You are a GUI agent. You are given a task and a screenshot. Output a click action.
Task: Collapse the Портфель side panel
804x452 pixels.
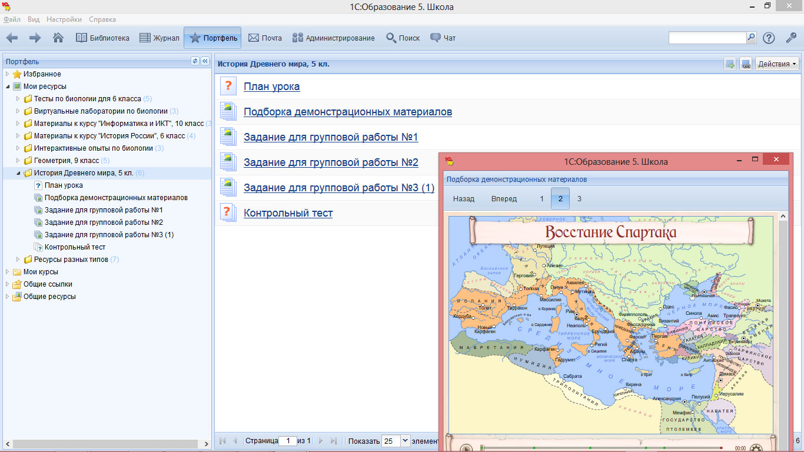(205, 61)
